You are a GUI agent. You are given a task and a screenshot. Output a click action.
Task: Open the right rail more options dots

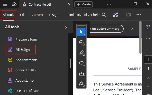[x=148, y=38]
